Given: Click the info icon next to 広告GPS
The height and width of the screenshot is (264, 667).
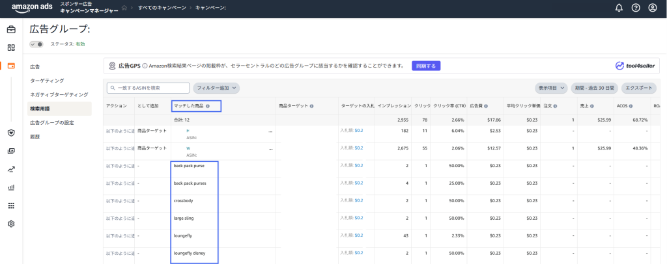Looking at the screenshot, I should click(x=145, y=66).
